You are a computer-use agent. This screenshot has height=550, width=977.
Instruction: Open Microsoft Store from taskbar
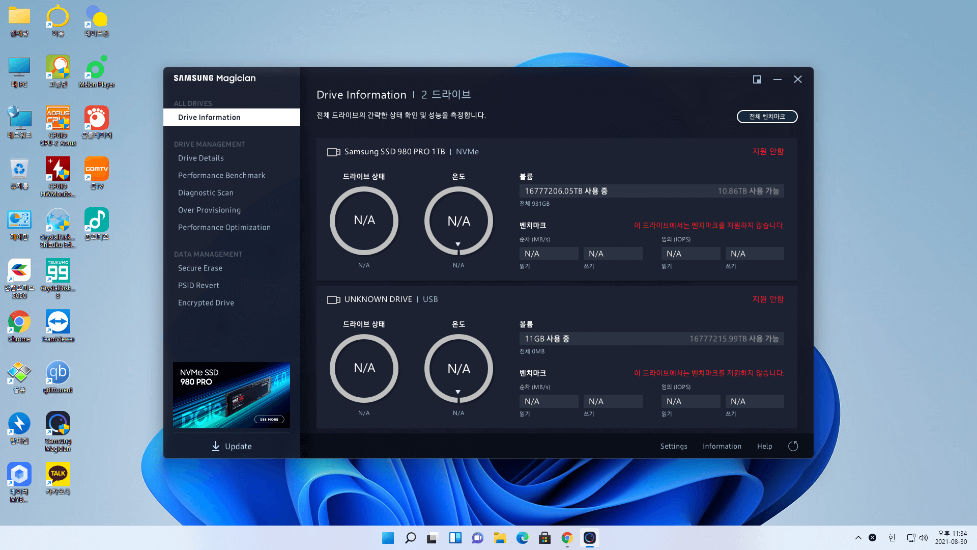coord(544,538)
